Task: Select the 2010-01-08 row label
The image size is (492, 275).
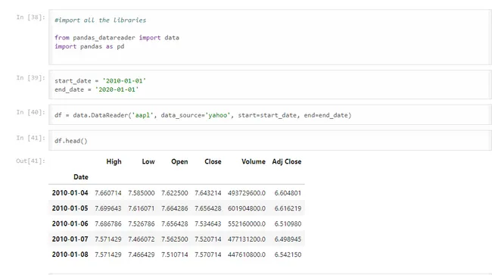Action: tap(70, 255)
